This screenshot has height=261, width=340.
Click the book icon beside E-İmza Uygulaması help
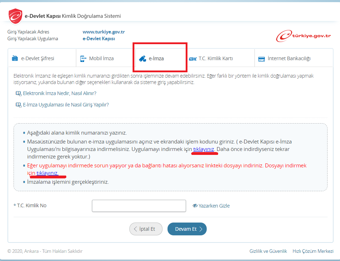tap(19, 105)
